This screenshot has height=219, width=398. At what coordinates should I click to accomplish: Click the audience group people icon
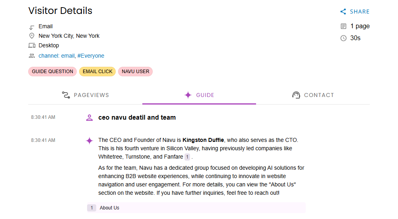point(32,56)
